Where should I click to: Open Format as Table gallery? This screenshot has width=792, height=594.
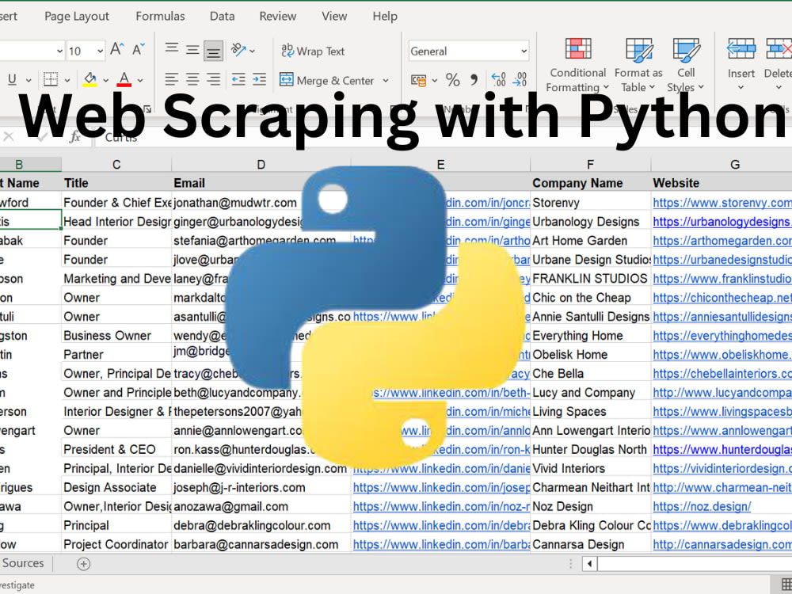(638, 65)
